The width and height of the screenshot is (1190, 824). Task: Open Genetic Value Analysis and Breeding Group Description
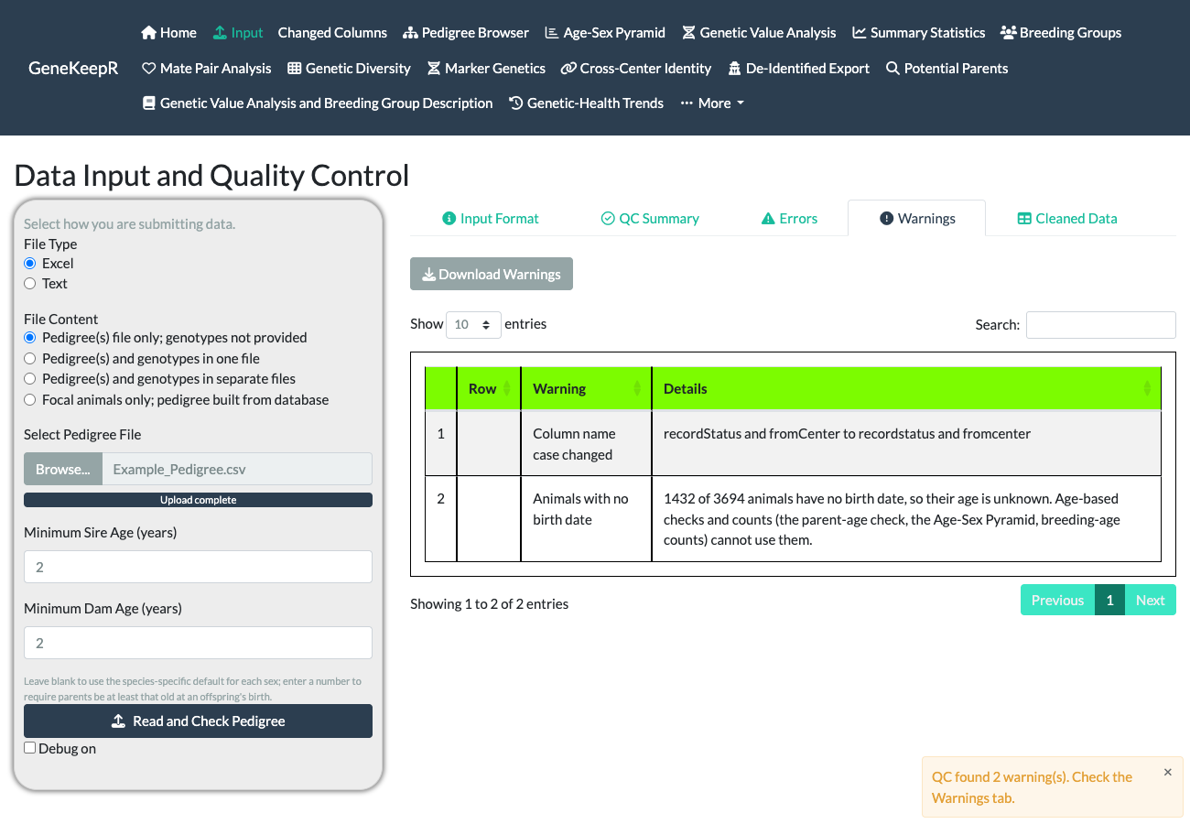(x=318, y=103)
